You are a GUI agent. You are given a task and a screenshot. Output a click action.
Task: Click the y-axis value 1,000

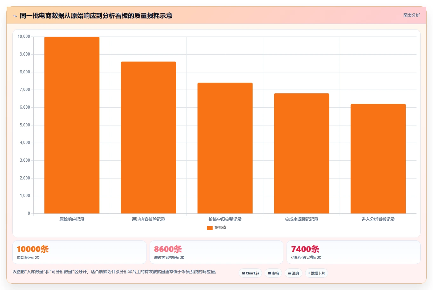pyautogui.click(x=25, y=196)
